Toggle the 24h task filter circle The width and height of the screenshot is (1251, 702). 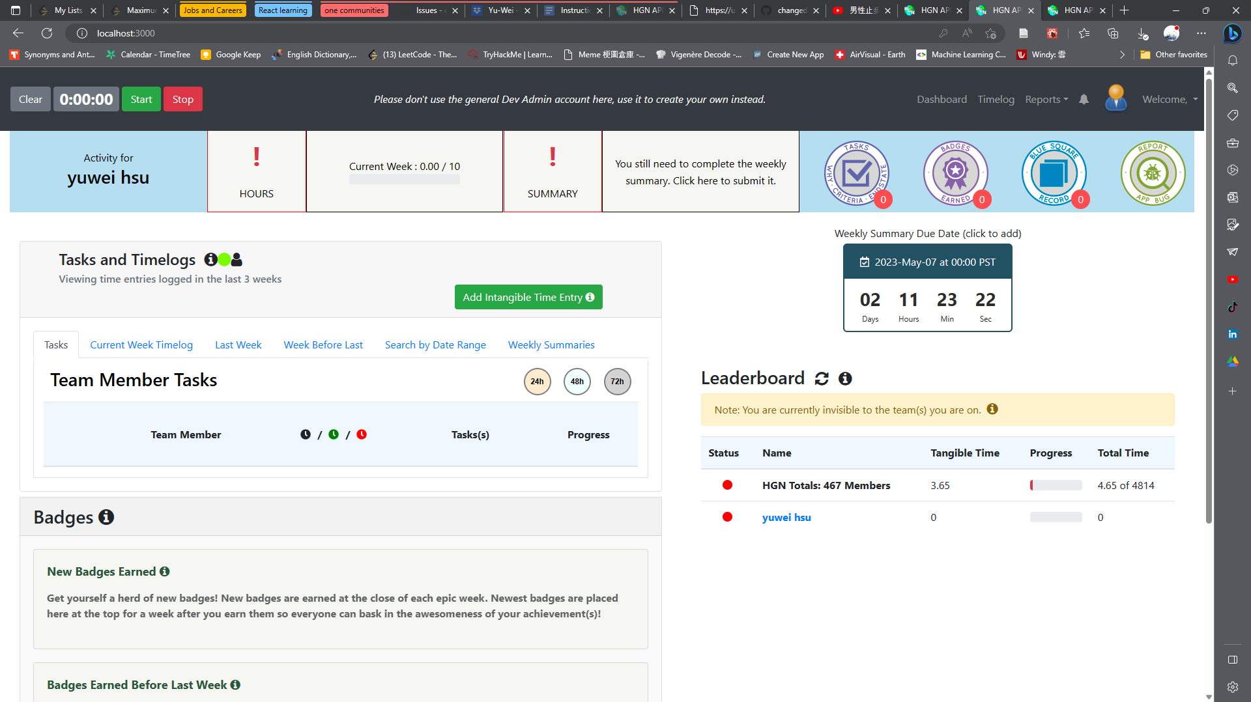(537, 382)
